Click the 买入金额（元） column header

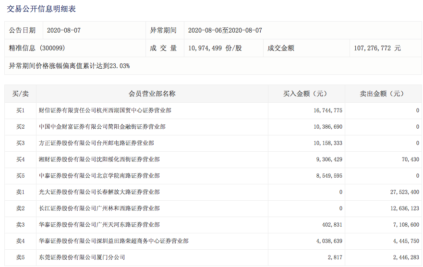tap(306, 94)
